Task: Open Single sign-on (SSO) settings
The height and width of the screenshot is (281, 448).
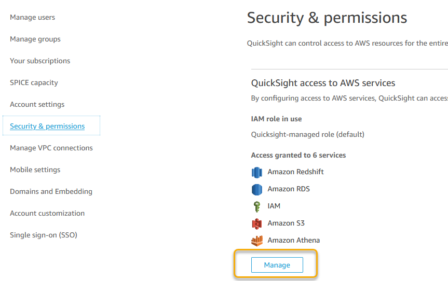Action: (x=43, y=235)
